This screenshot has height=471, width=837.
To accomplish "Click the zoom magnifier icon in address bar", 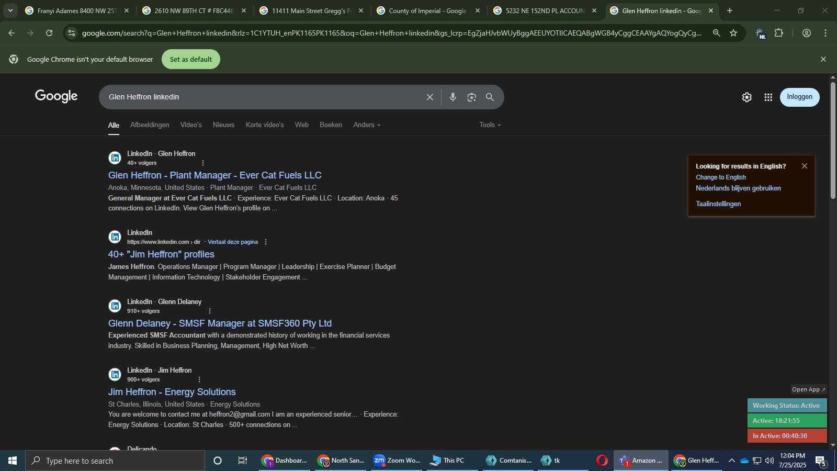I will [716, 33].
